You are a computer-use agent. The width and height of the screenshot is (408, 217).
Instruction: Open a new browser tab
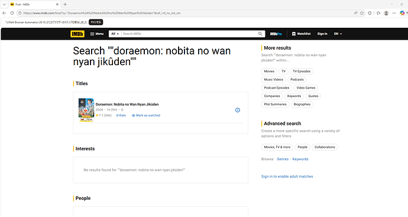(65, 4)
